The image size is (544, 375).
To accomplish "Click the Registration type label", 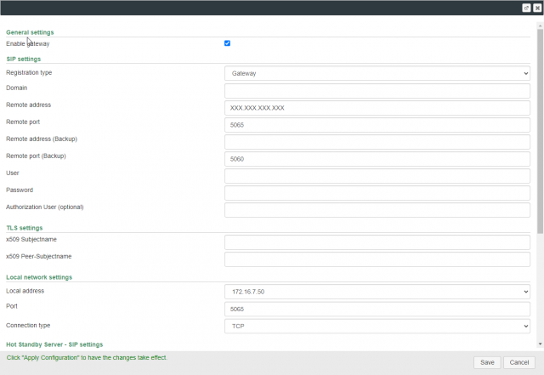I will [x=29, y=72].
